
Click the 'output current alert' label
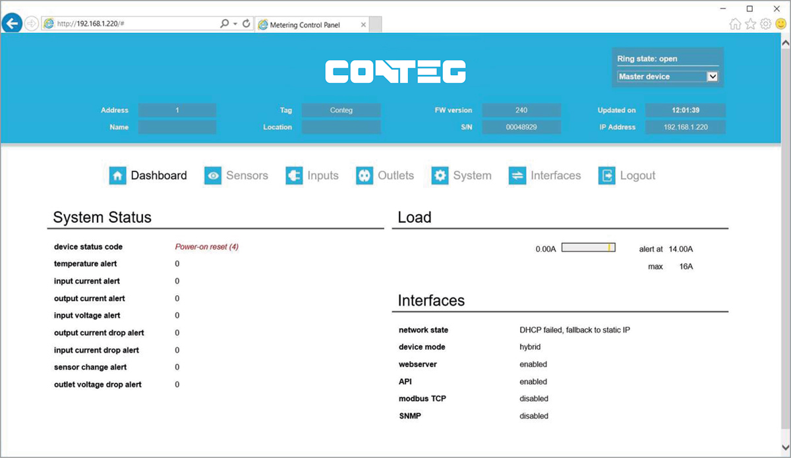click(x=90, y=299)
